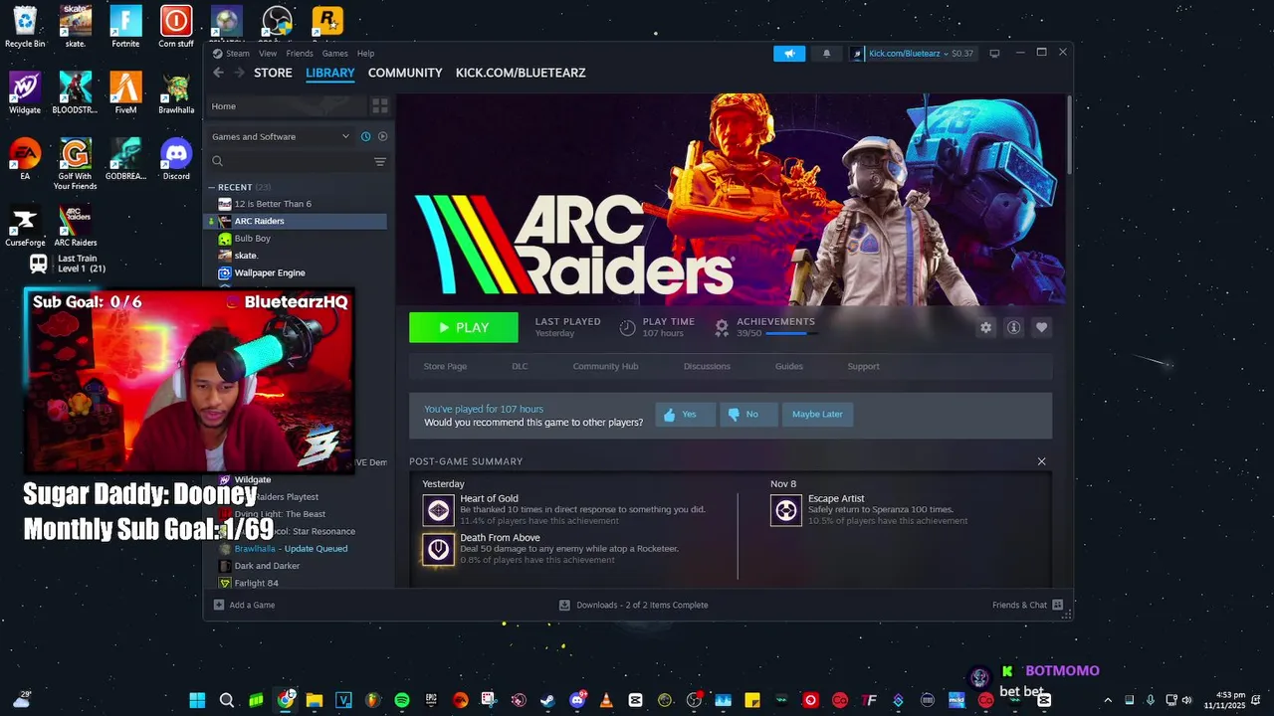The image size is (1274, 716).
Task: Open EA app desktop shortcut
Action: (25, 160)
